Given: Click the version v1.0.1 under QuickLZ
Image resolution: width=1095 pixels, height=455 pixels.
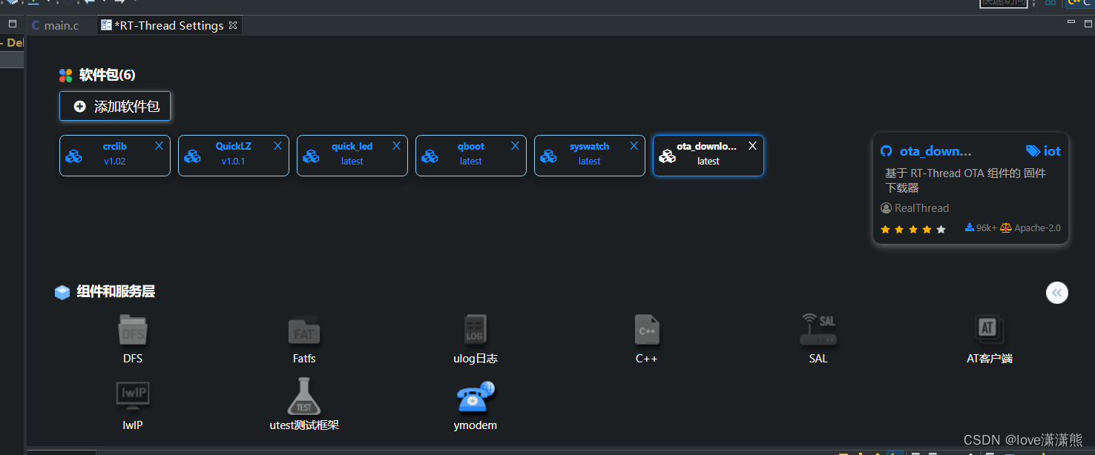Looking at the screenshot, I should pos(234,161).
